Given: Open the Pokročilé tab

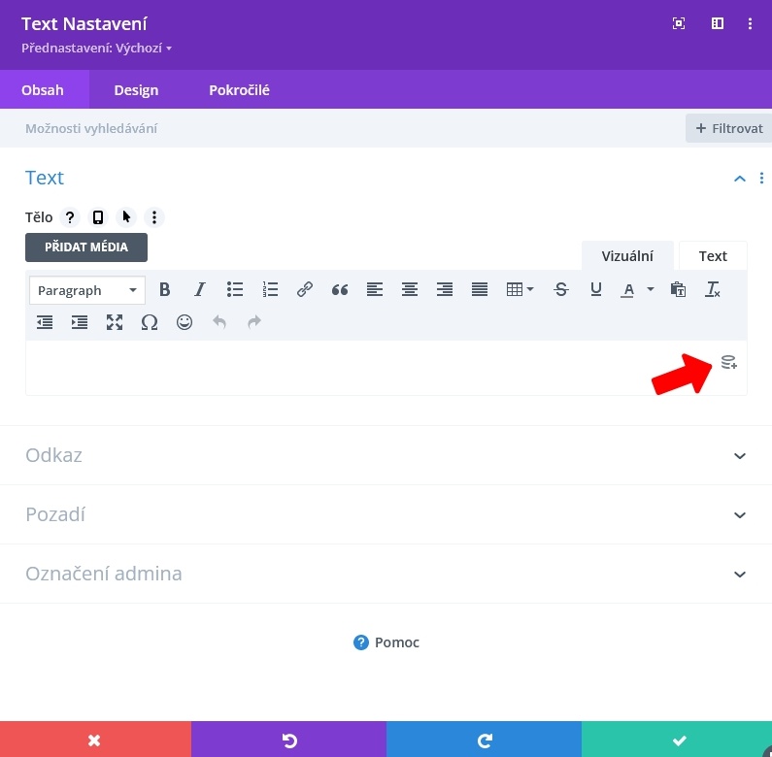Looking at the screenshot, I should pyautogui.click(x=239, y=90).
